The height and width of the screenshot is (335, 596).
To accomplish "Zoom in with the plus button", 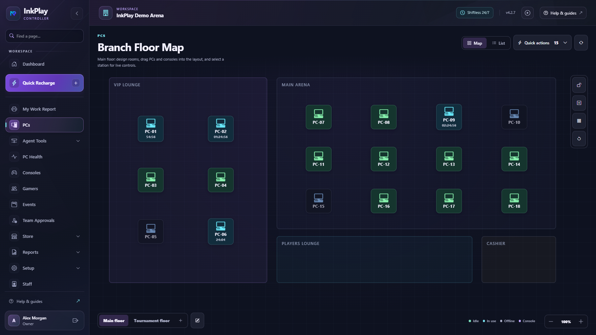I will [x=581, y=321].
